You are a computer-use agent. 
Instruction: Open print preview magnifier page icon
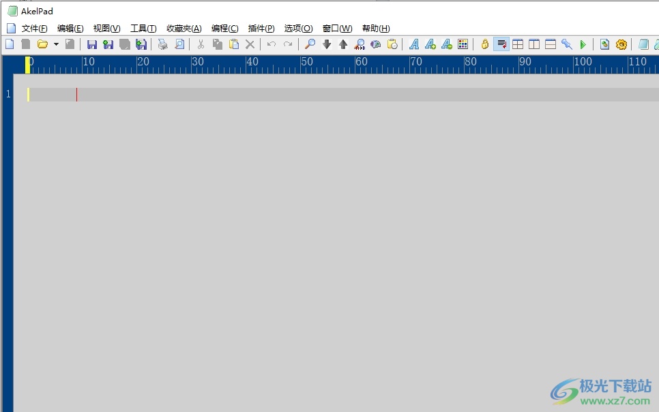[179, 44]
